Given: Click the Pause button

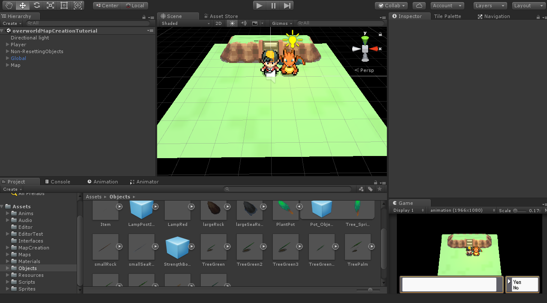Looking at the screenshot, I should (x=273, y=6).
